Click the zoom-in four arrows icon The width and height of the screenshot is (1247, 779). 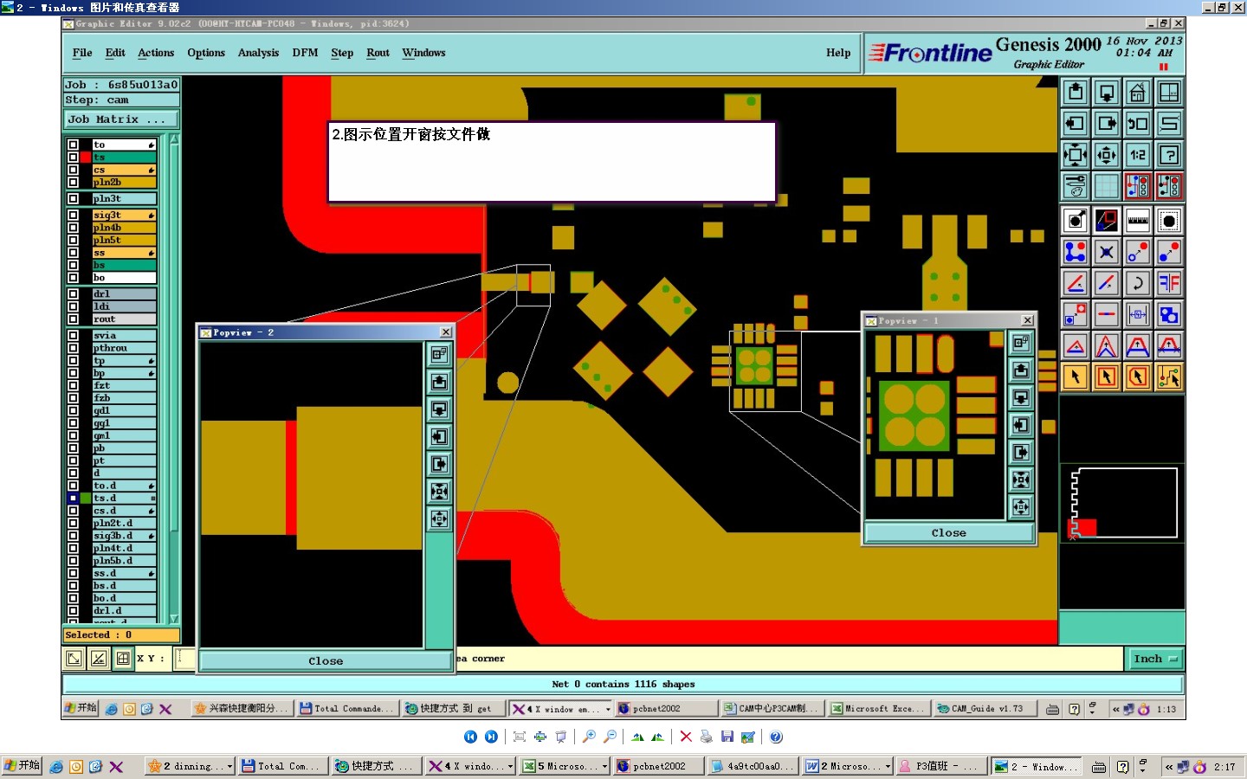point(1075,154)
